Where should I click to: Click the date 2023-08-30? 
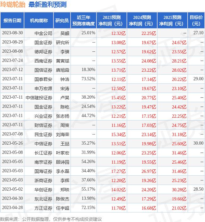[12, 33]
